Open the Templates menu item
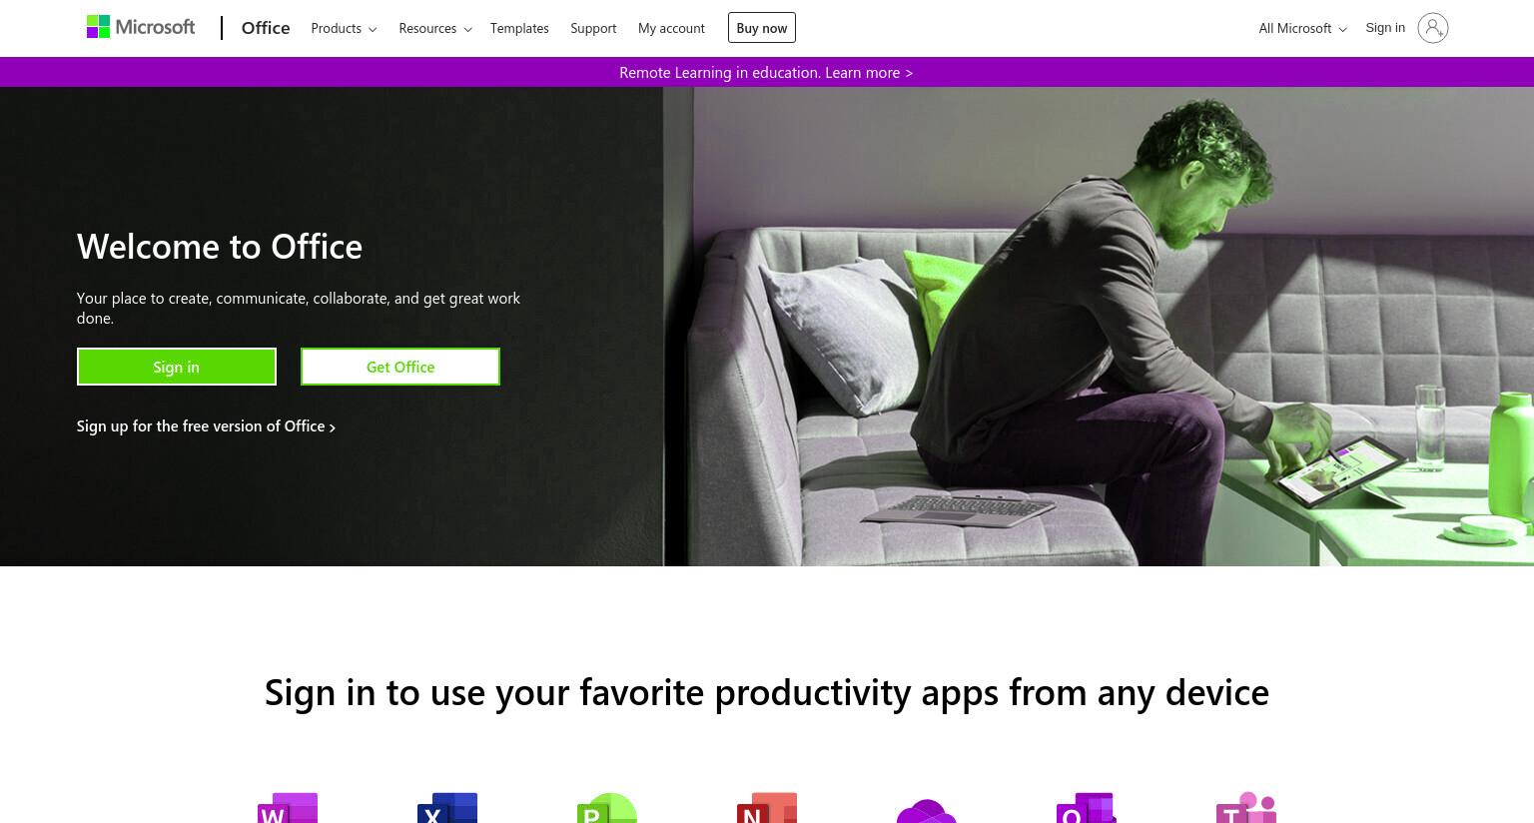 519,28
